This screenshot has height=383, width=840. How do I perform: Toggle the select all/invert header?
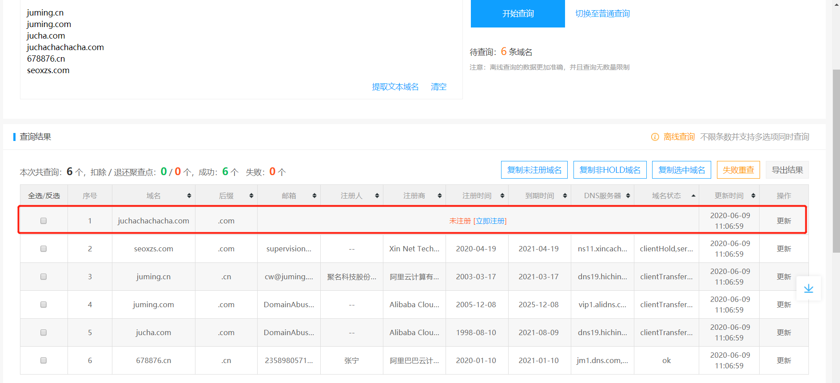pos(44,196)
